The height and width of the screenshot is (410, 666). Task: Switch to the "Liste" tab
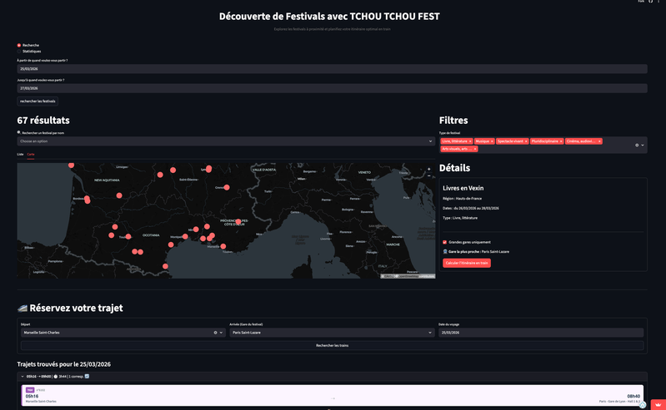point(21,154)
